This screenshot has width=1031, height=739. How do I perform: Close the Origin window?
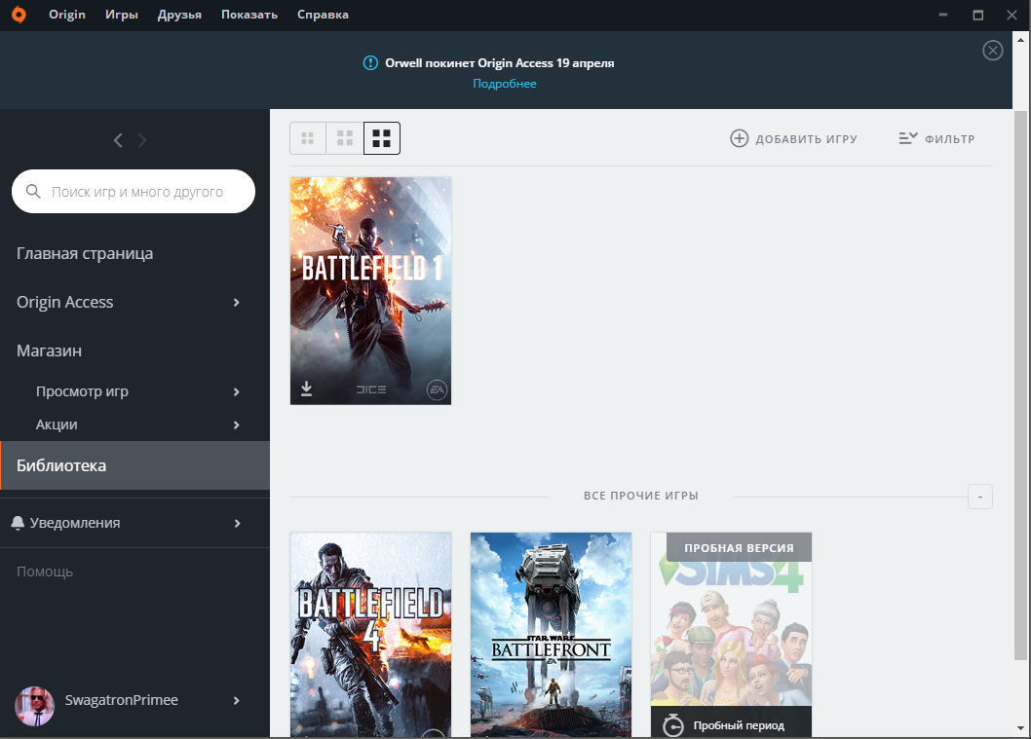pos(1012,15)
